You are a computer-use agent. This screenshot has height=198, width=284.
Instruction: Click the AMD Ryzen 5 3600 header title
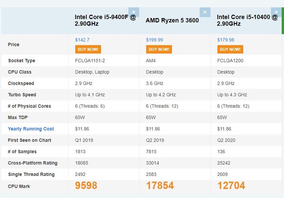172,20
